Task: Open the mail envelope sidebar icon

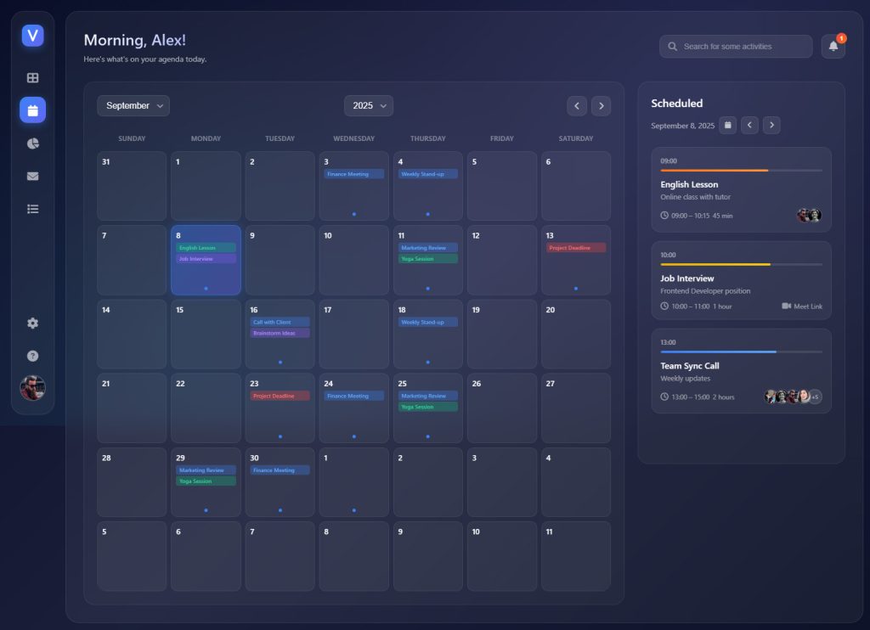Action: pos(33,177)
